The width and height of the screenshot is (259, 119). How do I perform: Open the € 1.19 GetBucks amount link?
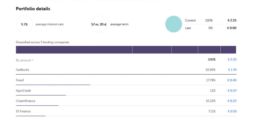pos(232,70)
